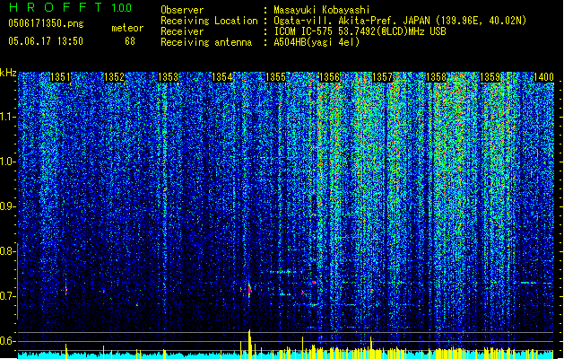Click the date stamp 05.06.17 13:50
The height and width of the screenshot is (359, 564).
coord(46,41)
